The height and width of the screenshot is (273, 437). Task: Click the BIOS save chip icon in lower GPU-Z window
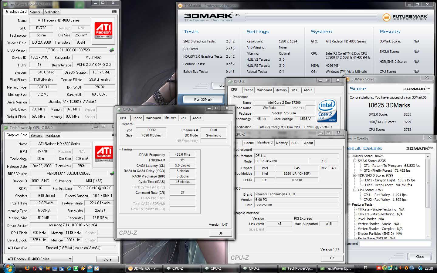[112, 174]
